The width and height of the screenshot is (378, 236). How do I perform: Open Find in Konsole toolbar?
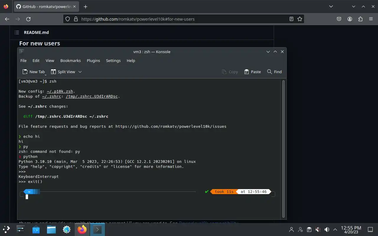[274, 72]
